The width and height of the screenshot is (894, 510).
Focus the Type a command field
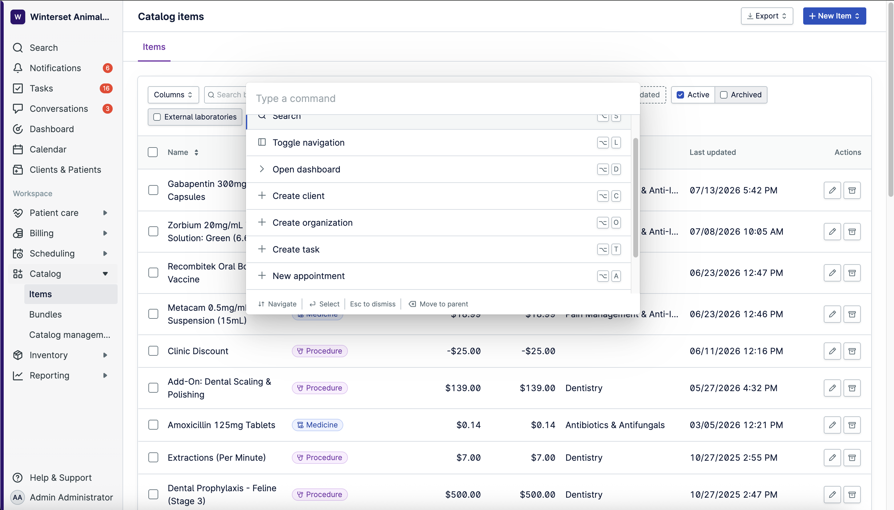point(443,99)
